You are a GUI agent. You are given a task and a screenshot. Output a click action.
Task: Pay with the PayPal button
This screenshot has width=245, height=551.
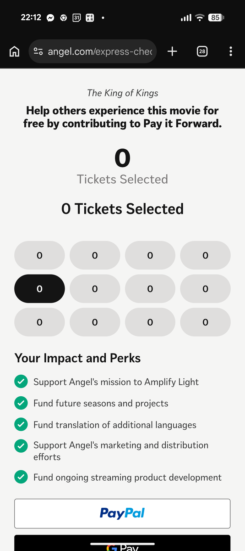[x=122, y=513]
